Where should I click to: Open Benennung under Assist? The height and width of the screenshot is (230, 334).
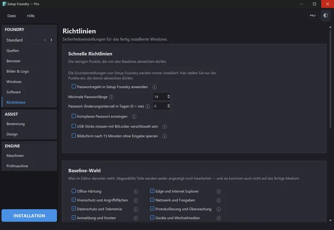(x=29, y=124)
